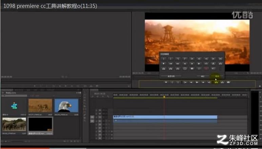The width and height of the screenshot is (262, 149).
Task: Open Program Monitor settings wrench menu
Action: (248, 73)
